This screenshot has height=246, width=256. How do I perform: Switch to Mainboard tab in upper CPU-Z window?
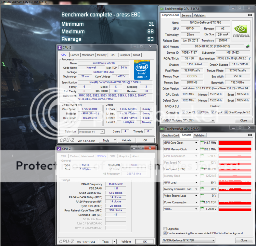(x=88, y=55)
